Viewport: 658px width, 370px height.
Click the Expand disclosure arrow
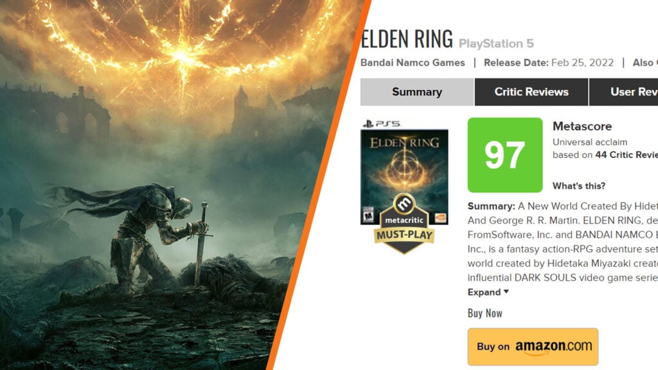(505, 292)
